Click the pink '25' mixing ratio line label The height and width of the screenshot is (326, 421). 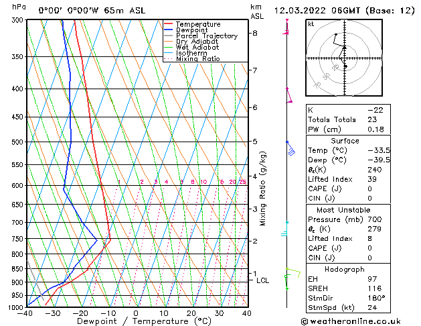tap(242, 182)
